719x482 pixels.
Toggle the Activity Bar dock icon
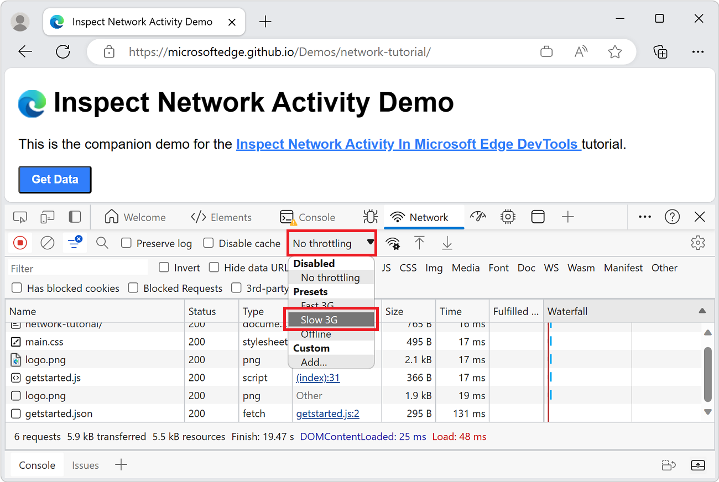coord(75,217)
